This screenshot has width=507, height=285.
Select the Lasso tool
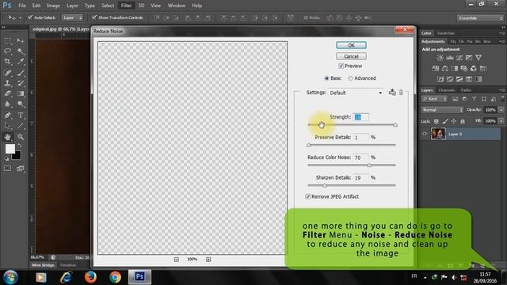point(7,51)
